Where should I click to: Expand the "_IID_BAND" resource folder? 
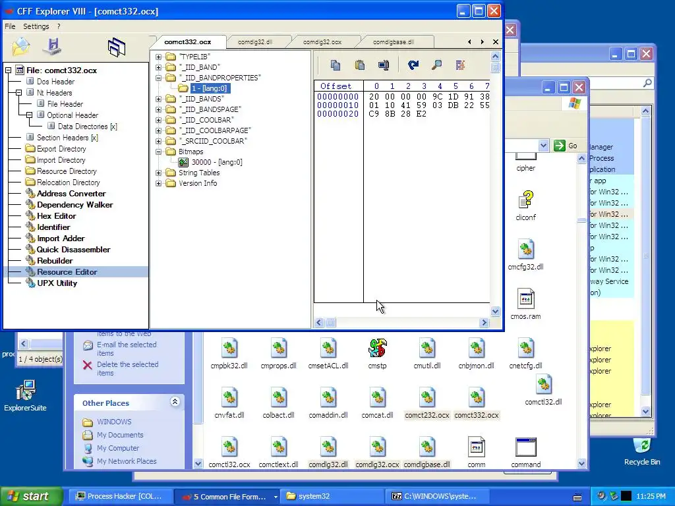pos(158,67)
